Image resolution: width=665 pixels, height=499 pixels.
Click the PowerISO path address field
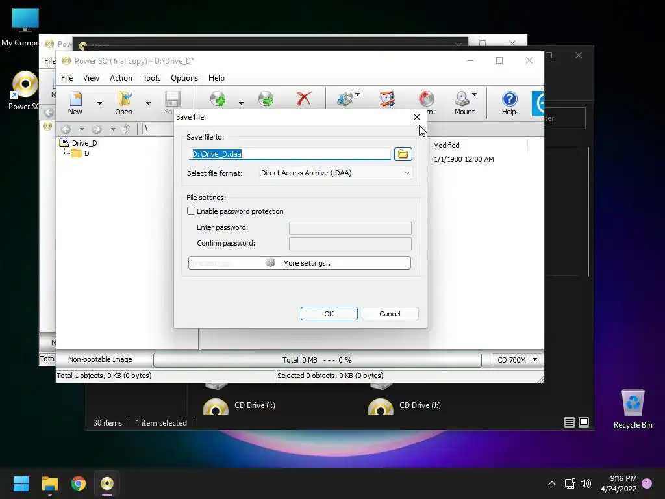(x=158, y=129)
